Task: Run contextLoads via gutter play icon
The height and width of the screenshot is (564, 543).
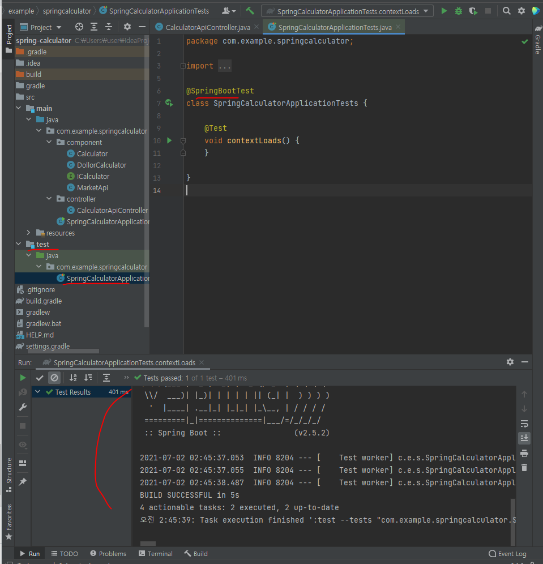Action: point(169,140)
